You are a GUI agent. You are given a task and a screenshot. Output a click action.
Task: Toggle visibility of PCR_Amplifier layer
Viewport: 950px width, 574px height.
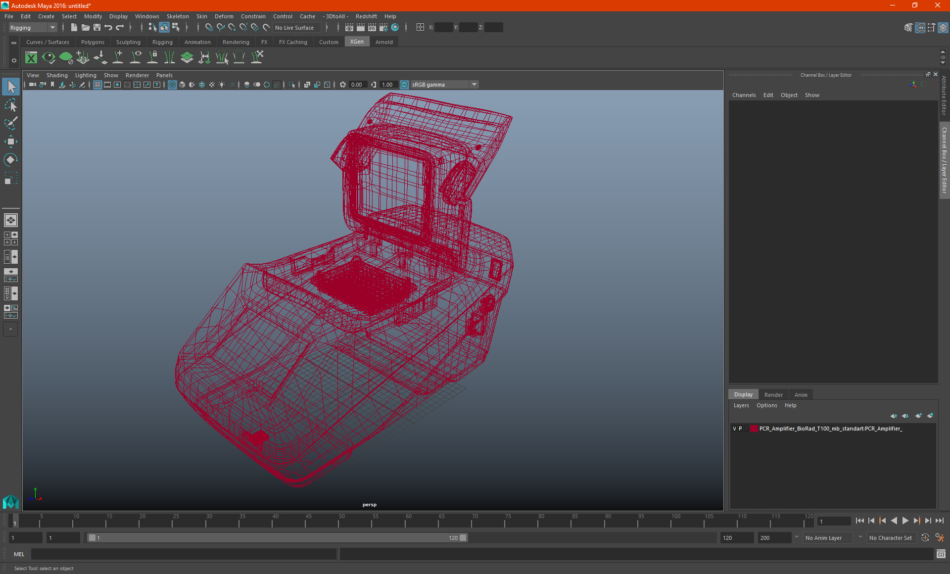coord(734,428)
